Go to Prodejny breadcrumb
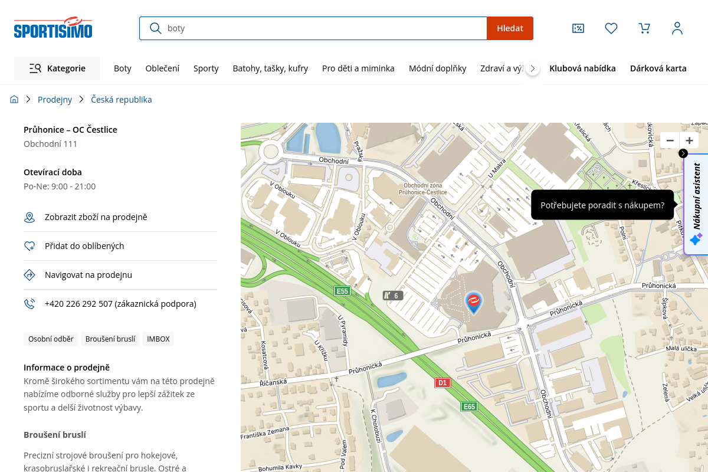The height and width of the screenshot is (472, 708). [55, 100]
